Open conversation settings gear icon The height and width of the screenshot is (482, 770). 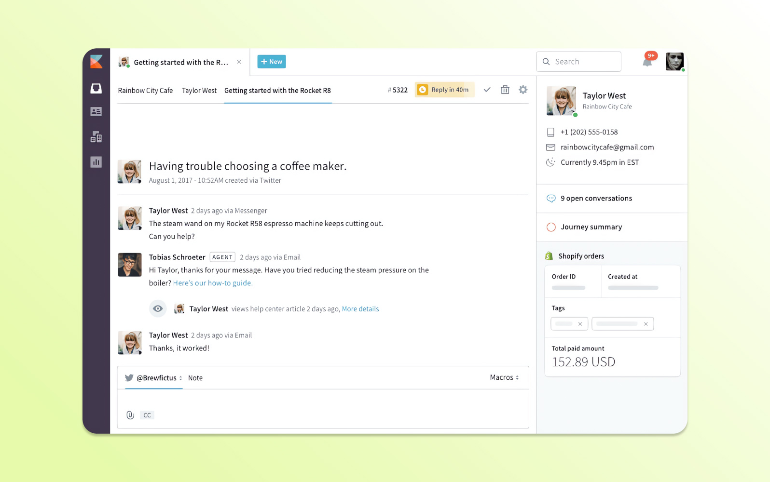523,90
